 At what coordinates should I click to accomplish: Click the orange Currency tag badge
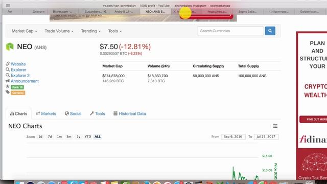[18, 93]
